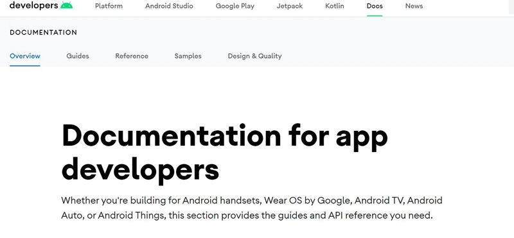This screenshot has height=238, width=514.
Task: Select the Overview tab
Action: [25, 56]
